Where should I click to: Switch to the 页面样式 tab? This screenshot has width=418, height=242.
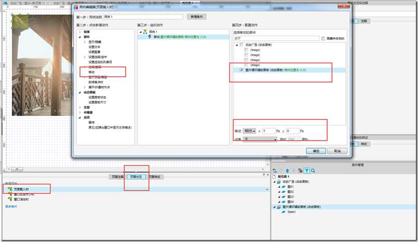[154, 177]
